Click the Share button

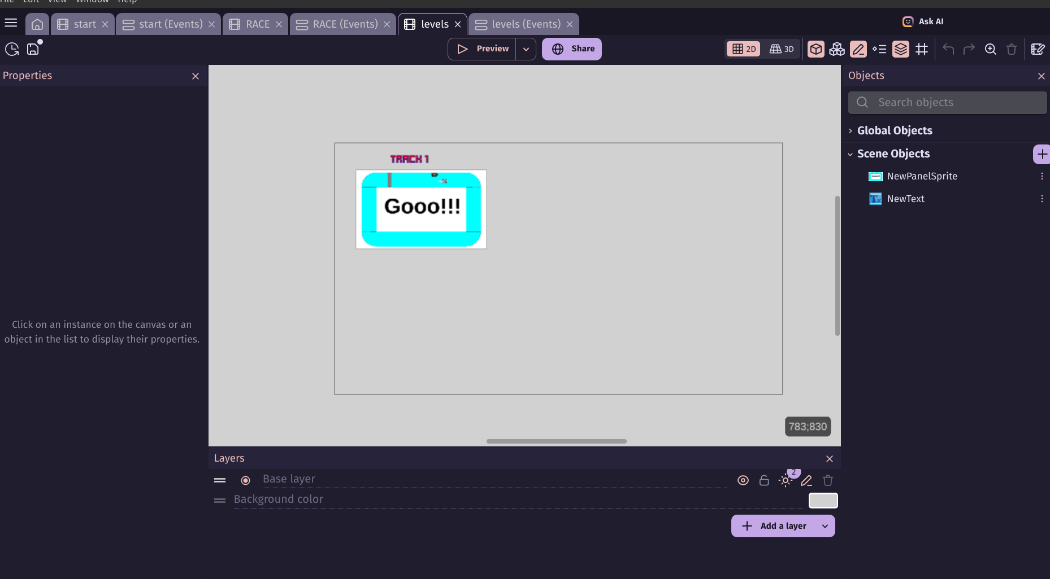coord(572,49)
